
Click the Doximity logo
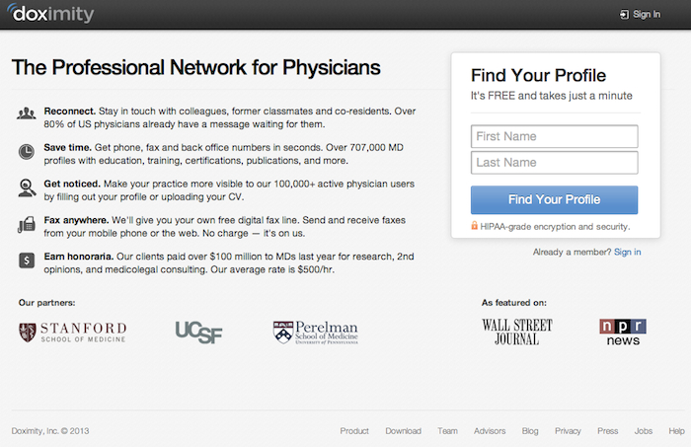[50, 13]
